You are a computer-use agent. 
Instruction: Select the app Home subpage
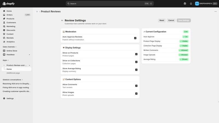coord(16,69)
